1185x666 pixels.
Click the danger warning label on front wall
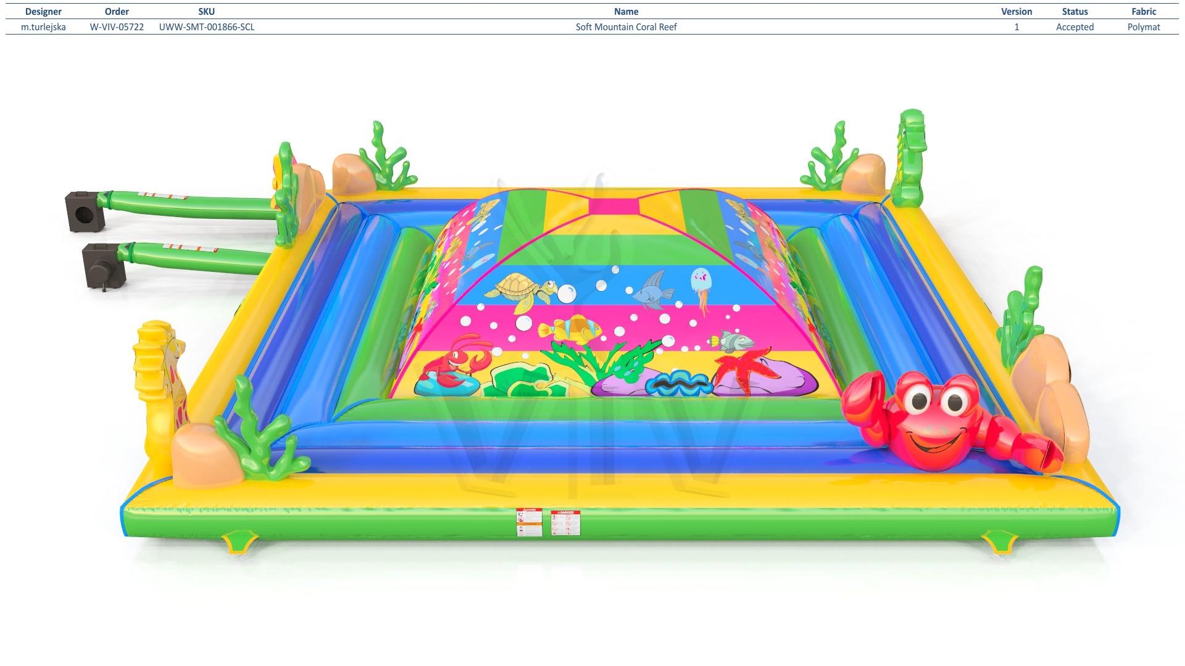pos(565,522)
